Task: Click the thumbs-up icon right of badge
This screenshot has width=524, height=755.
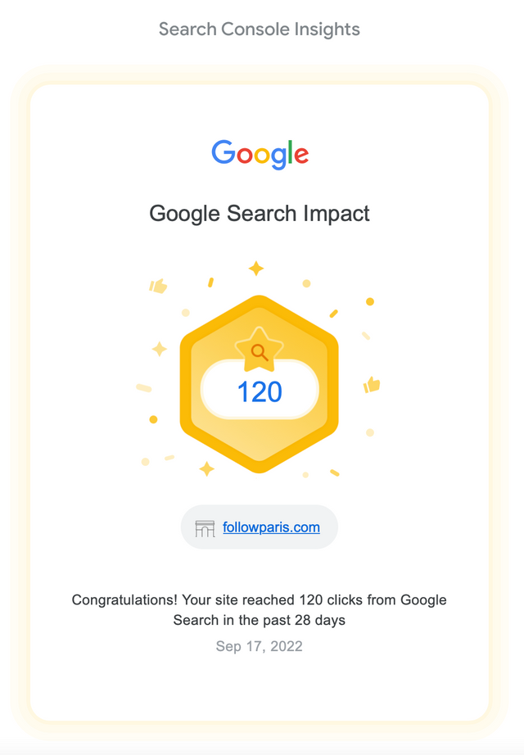Action: pyautogui.click(x=372, y=385)
